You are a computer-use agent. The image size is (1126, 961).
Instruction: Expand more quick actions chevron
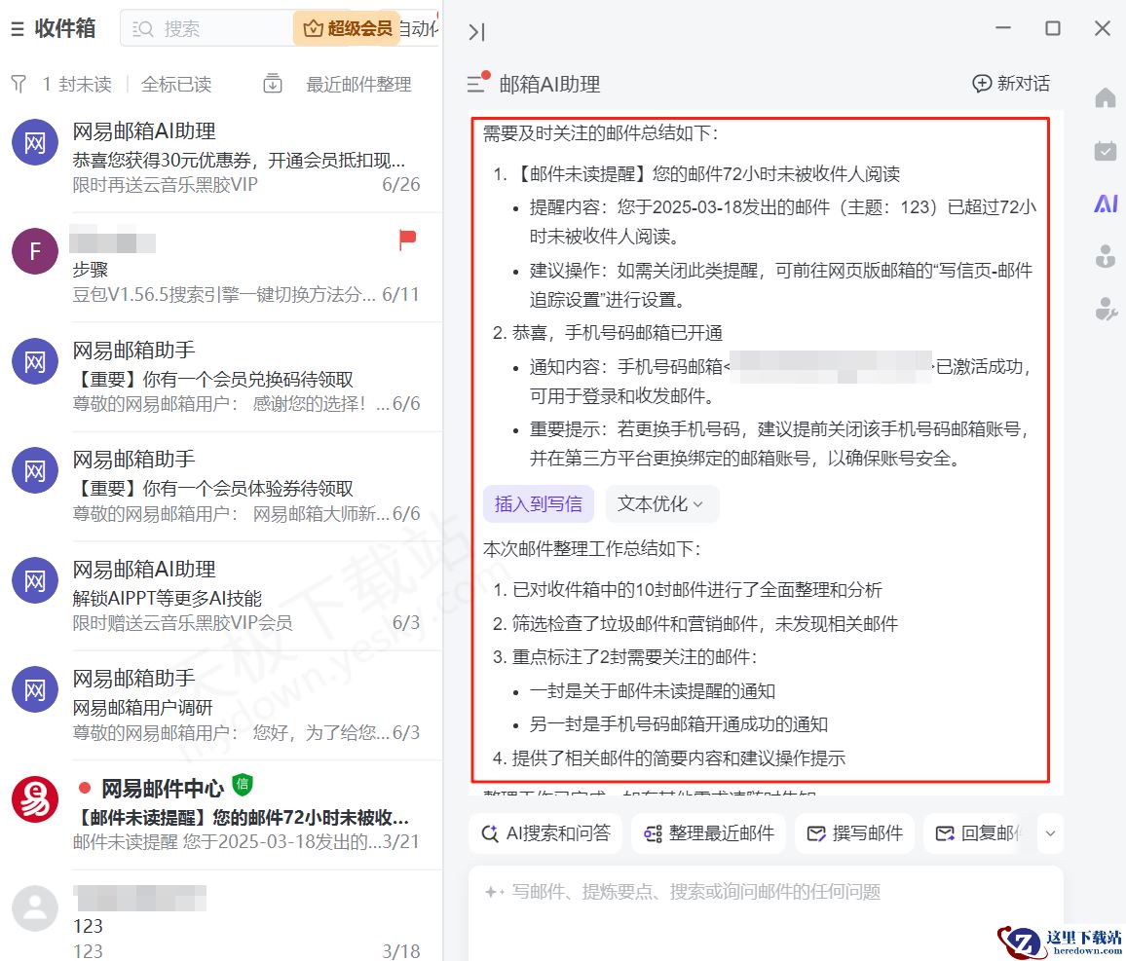[1051, 833]
